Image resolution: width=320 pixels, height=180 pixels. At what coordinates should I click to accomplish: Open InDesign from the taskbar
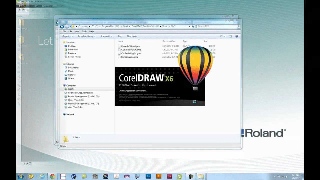point(169,176)
